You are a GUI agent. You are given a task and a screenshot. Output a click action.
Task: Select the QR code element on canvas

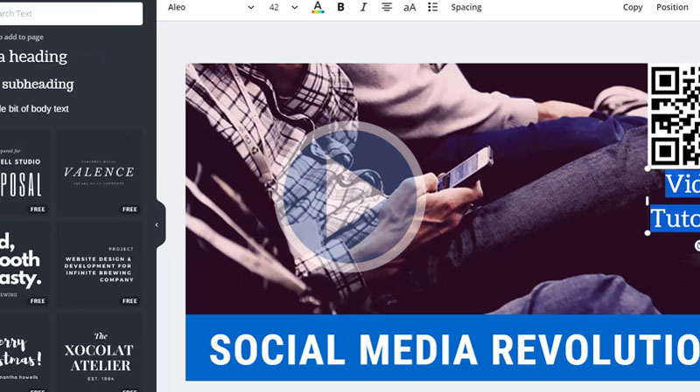[x=675, y=113]
